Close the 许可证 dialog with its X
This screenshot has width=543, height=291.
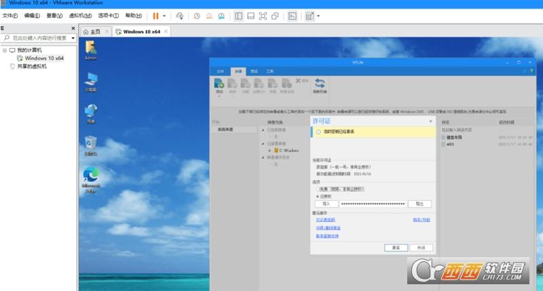(430, 121)
